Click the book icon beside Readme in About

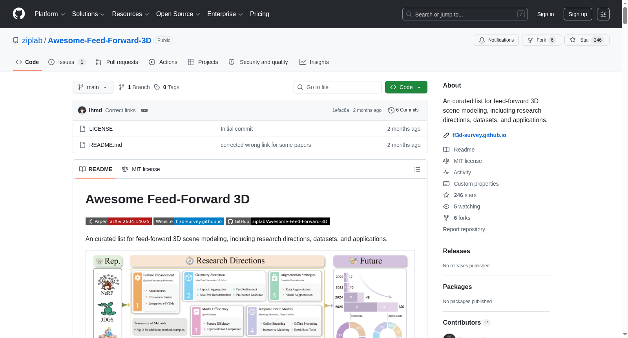pyautogui.click(x=446, y=150)
